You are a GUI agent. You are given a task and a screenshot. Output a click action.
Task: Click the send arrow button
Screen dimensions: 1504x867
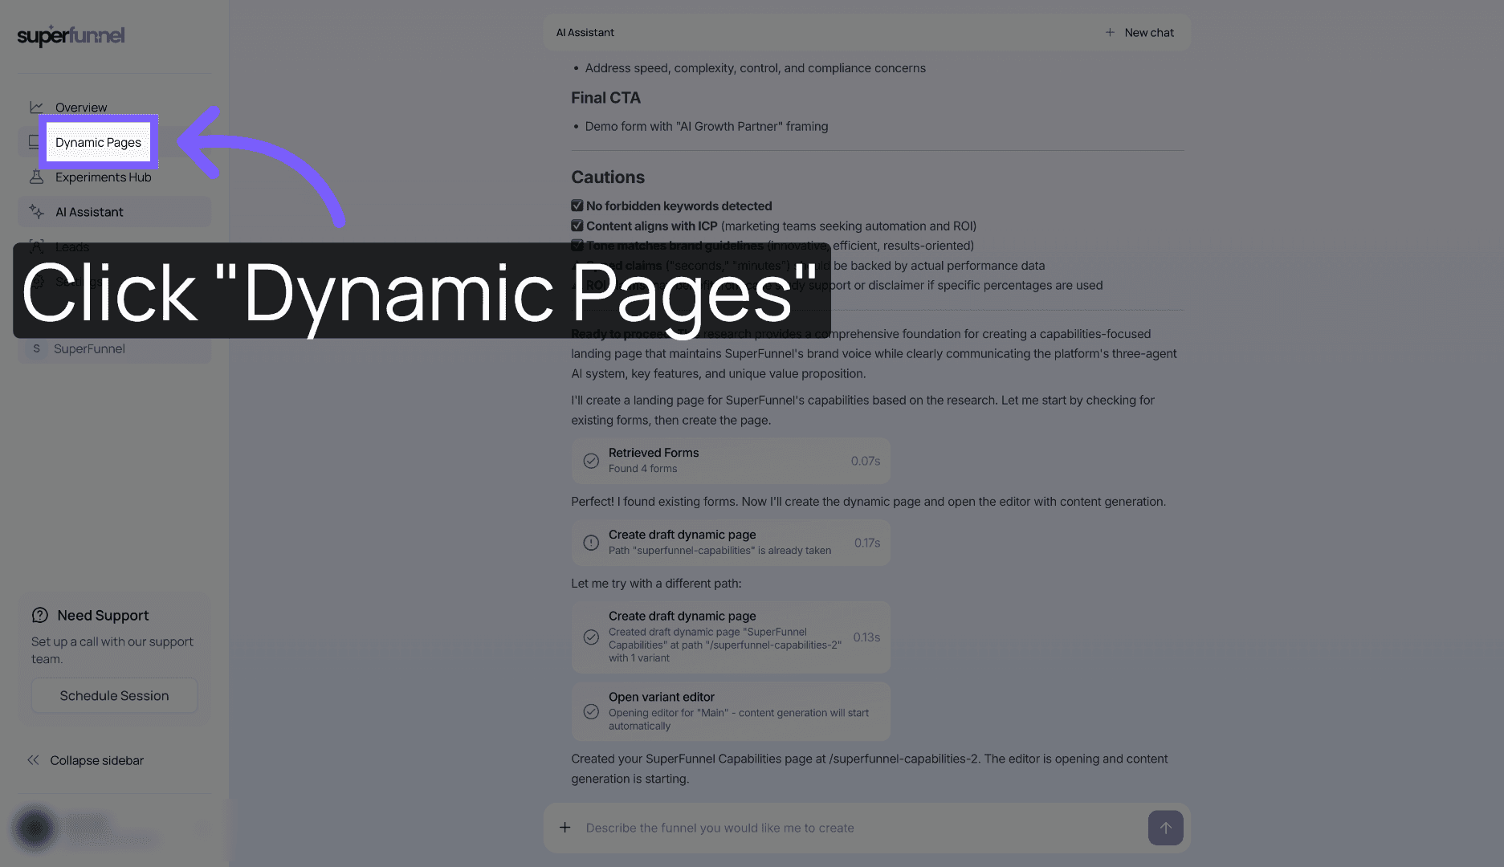pyautogui.click(x=1165, y=828)
